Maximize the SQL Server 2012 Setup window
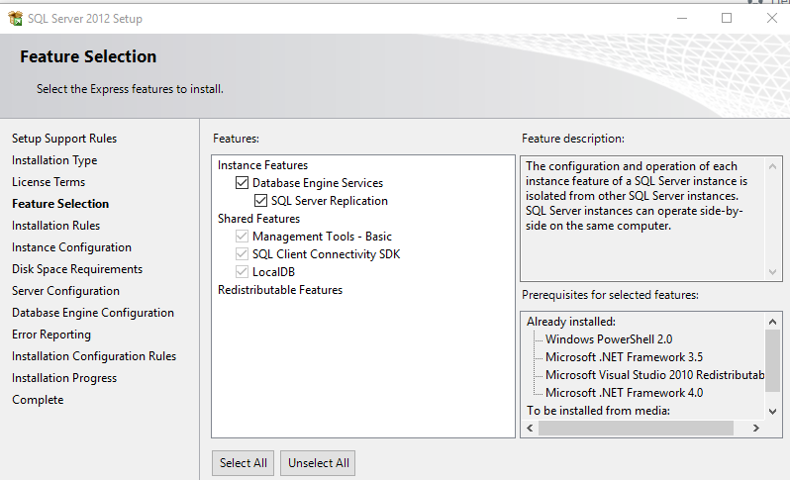 click(x=727, y=18)
